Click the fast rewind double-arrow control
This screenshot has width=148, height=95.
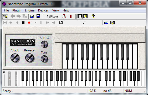(x=11, y=23)
